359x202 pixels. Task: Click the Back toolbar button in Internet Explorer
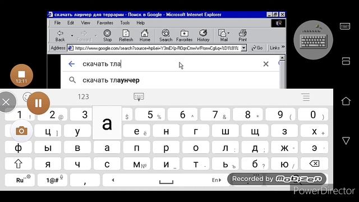[60, 36]
